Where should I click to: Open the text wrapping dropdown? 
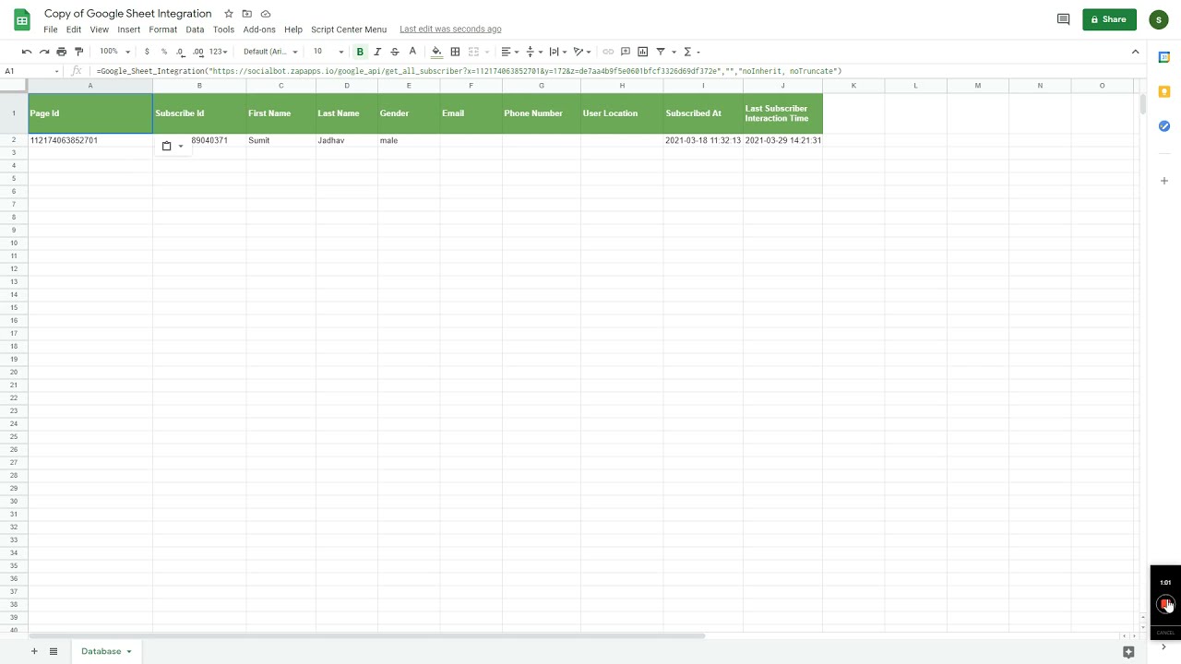(x=557, y=52)
